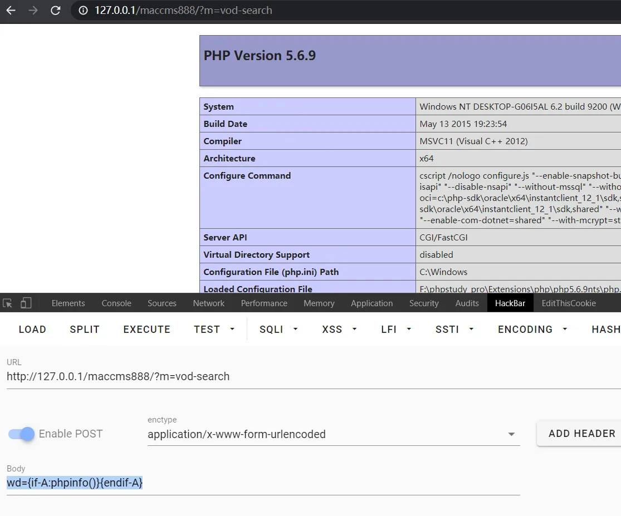Open the enctype dropdown

coord(333,435)
